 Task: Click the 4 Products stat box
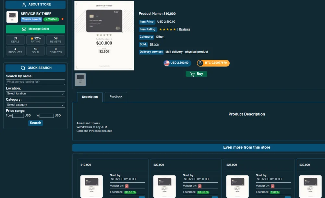15,51
